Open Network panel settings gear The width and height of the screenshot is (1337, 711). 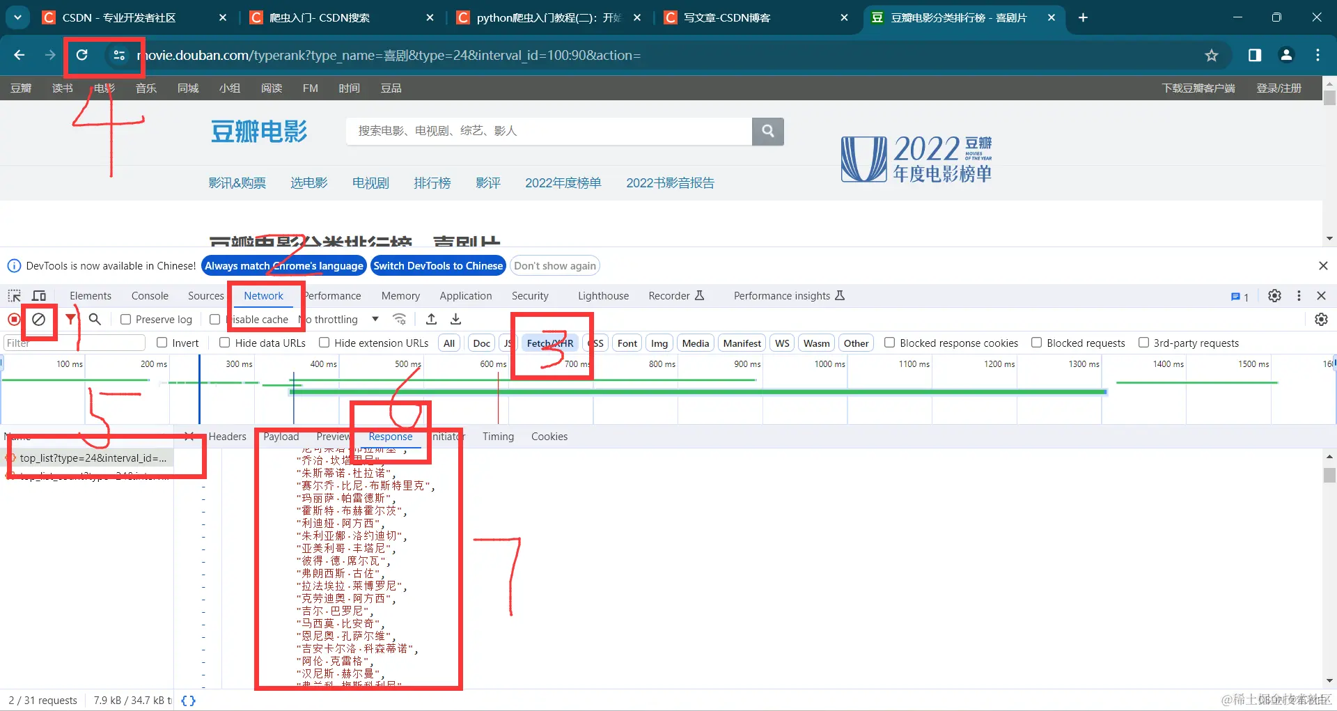(x=1321, y=319)
